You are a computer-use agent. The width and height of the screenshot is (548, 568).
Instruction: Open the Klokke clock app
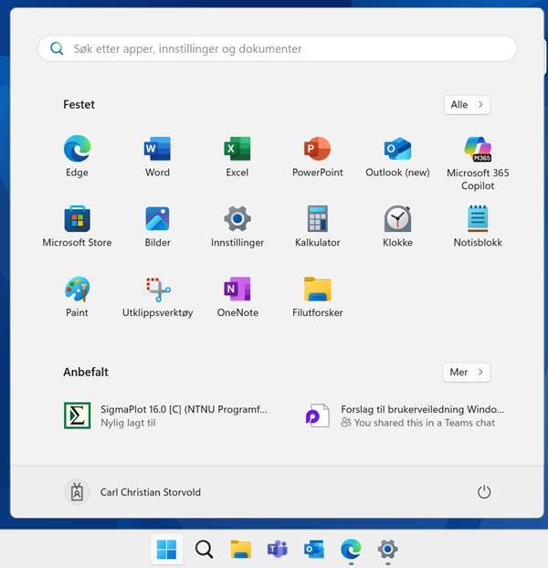[x=397, y=226]
